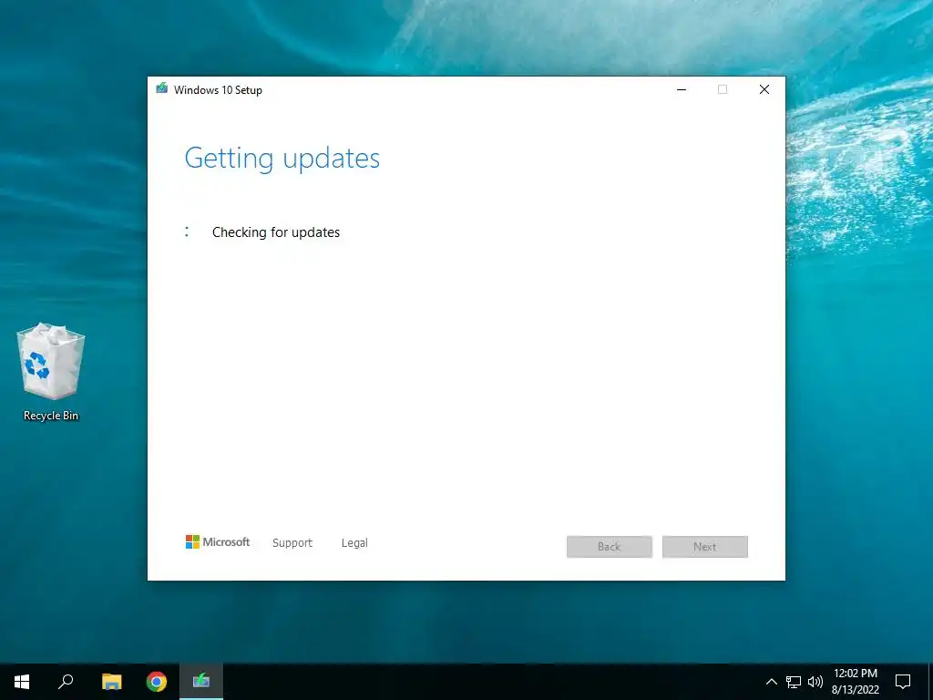
Task: Click the Microsoft logo in setup
Action: coord(218,542)
